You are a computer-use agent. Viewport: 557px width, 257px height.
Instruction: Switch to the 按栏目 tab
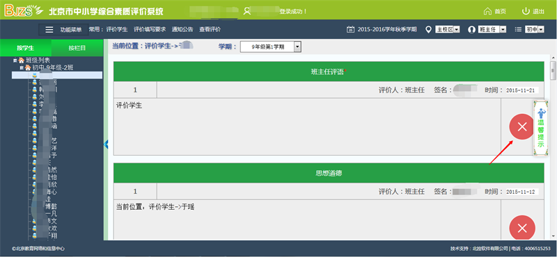[x=77, y=48]
